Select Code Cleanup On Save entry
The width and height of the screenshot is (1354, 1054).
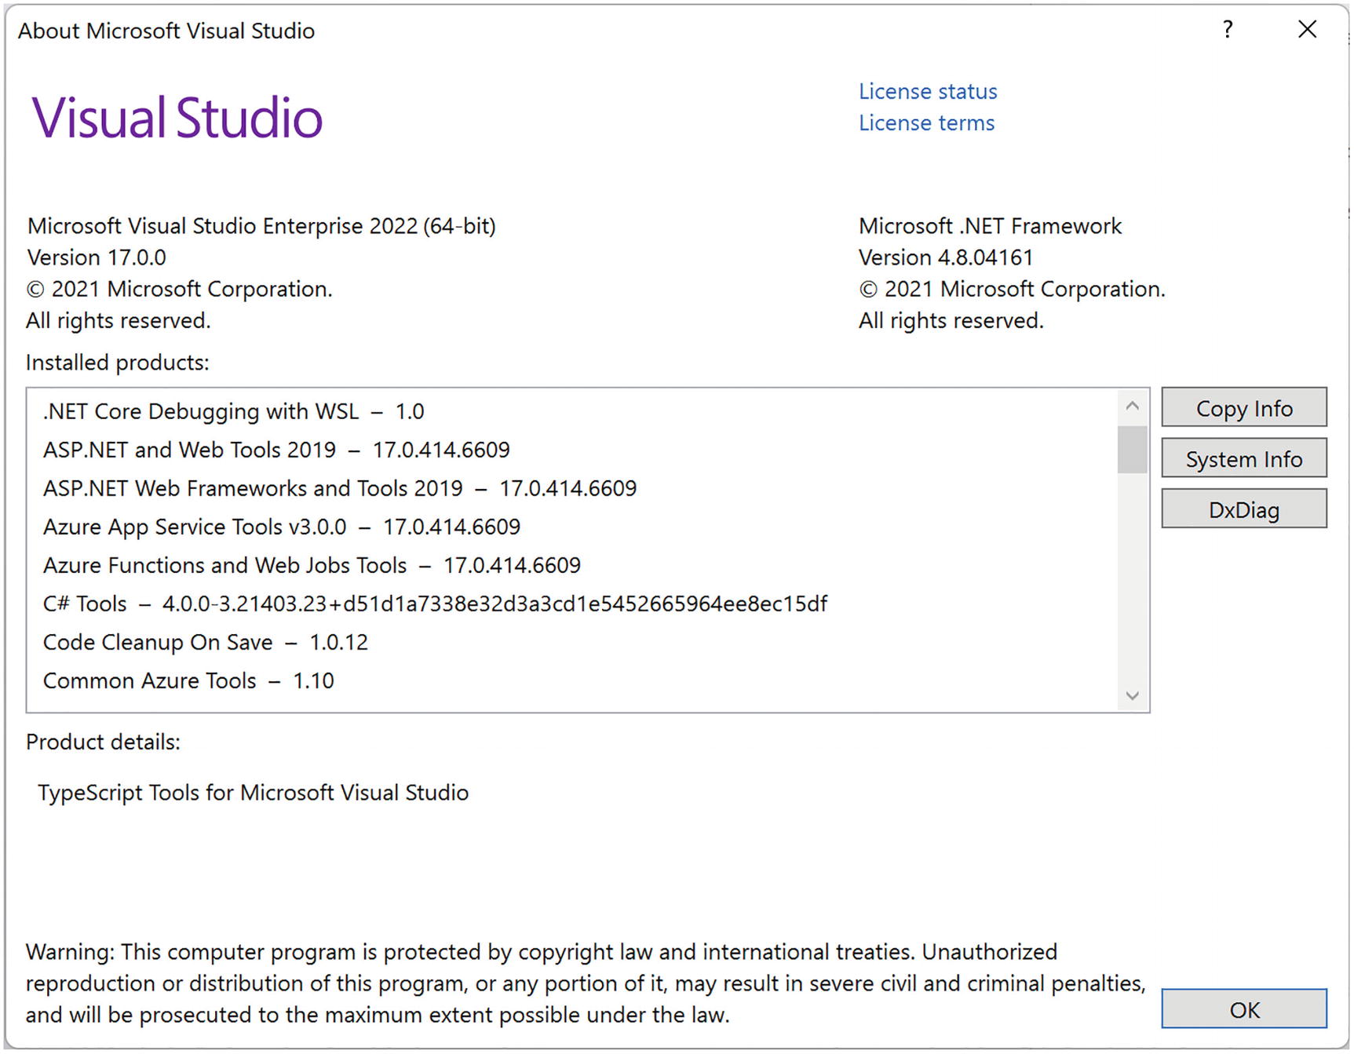tap(205, 643)
